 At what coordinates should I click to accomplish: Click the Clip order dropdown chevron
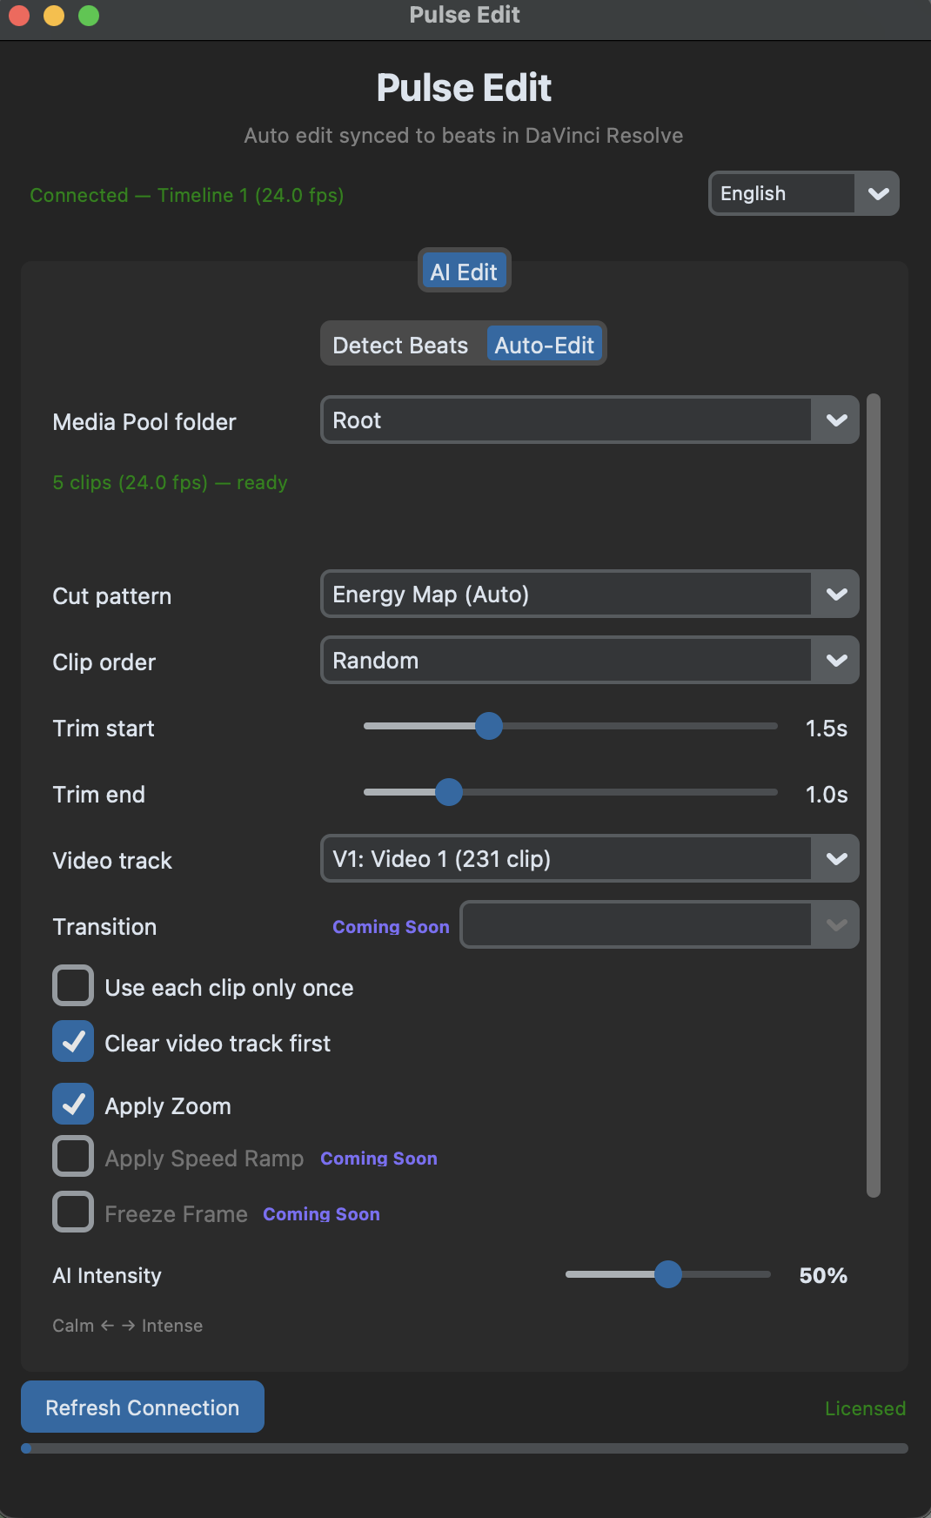click(x=836, y=661)
